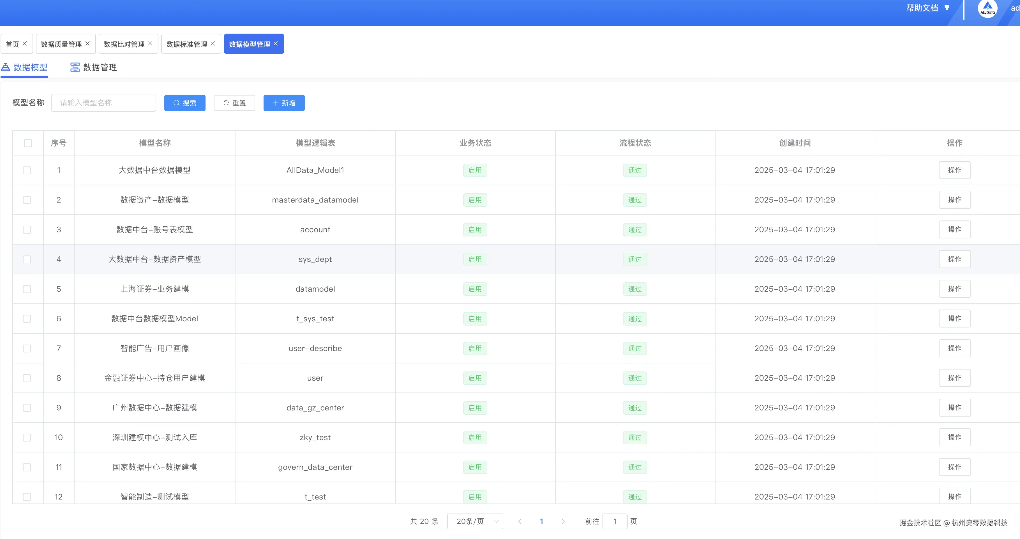Click the ALLData avatar logo icon
The image size is (1020, 539).
click(x=987, y=8)
